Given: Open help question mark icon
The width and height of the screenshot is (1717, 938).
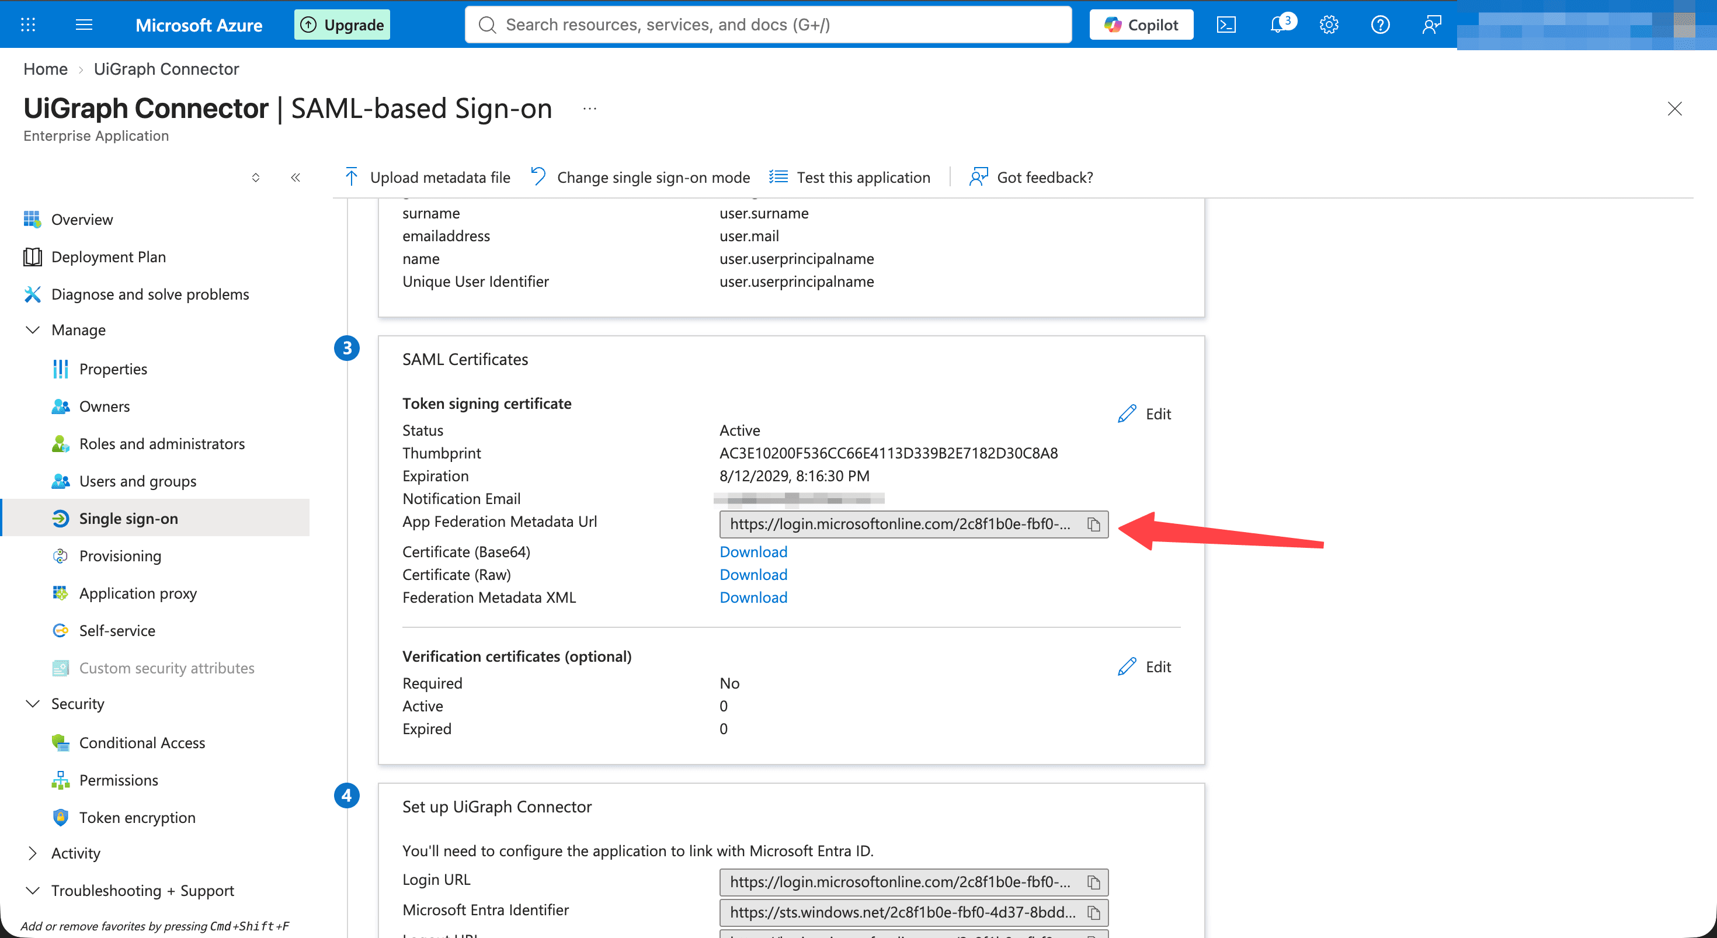Looking at the screenshot, I should pyautogui.click(x=1379, y=25).
